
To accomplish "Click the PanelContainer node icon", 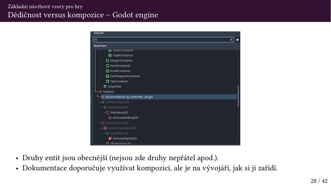I will 107,66.
